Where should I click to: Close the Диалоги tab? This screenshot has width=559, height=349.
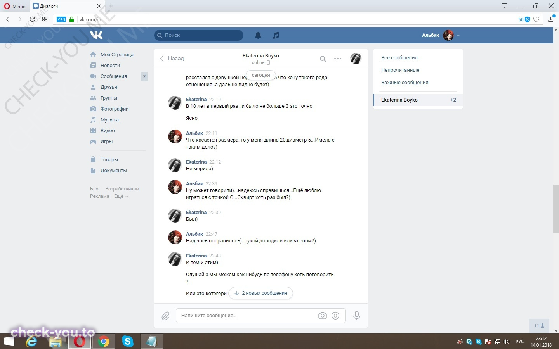tap(99, 6)
